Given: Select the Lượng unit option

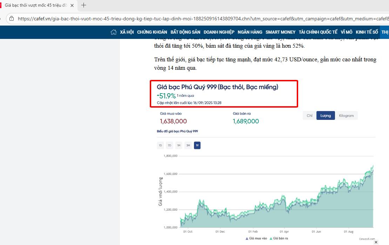Looking at the screenshot, I should click(326, 116).
